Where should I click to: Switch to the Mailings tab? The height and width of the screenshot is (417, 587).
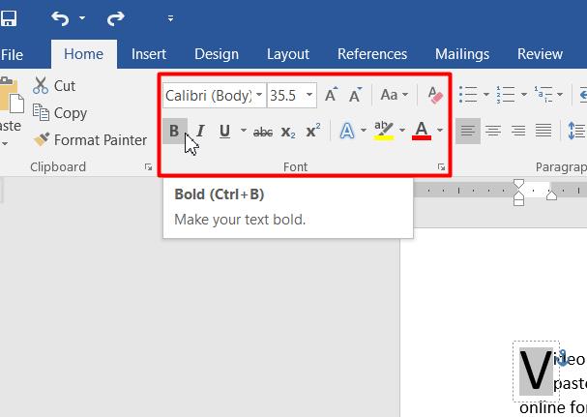[x=462, y=54]
